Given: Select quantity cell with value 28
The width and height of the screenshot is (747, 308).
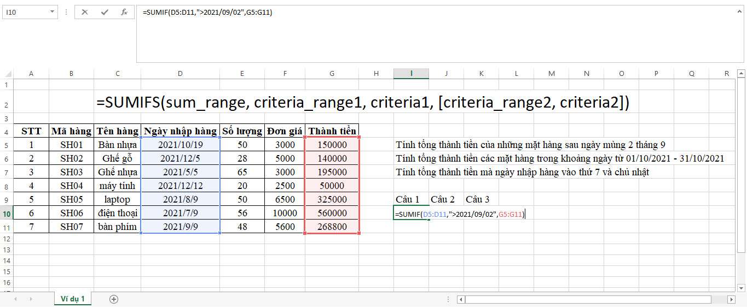Looking at the screenshot, I should (x=242, y=158).
